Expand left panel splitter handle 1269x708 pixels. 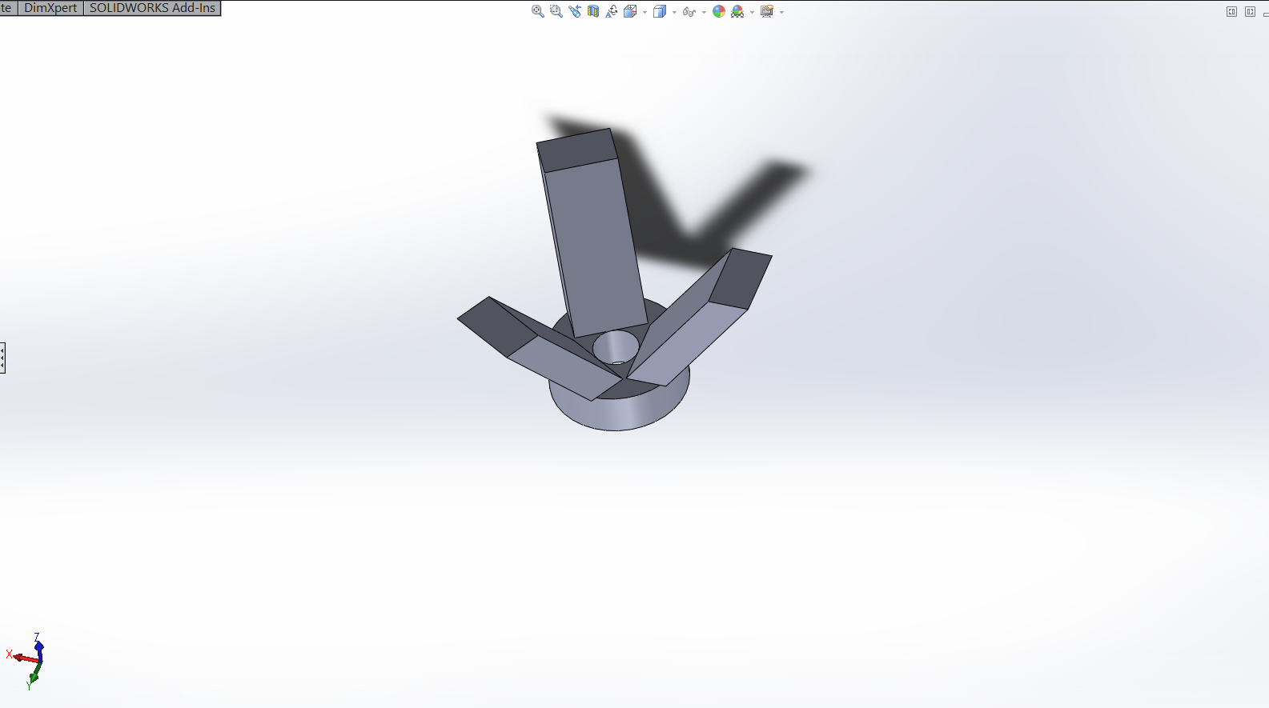click(x=2, y=357)
